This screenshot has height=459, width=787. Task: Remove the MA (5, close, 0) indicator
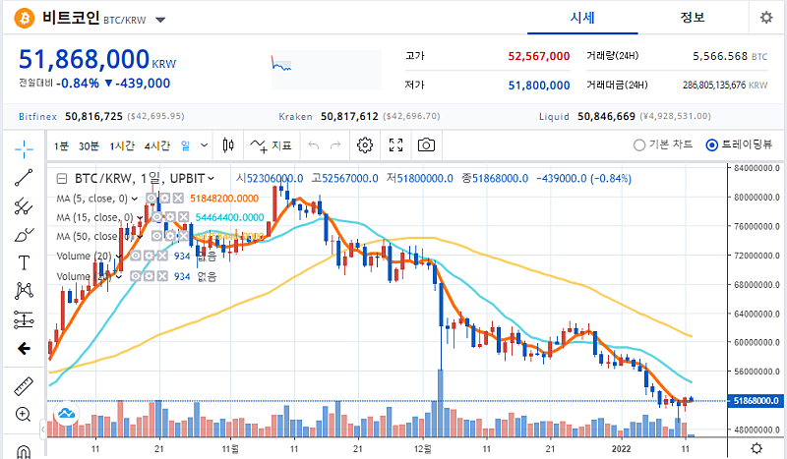click(x=178, y=199)
